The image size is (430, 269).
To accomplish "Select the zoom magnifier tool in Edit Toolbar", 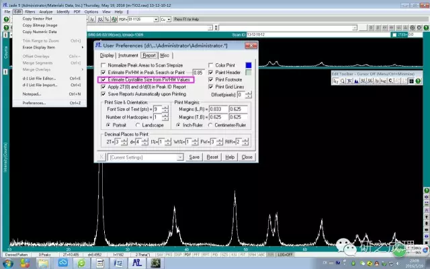I will coord(343,81).
